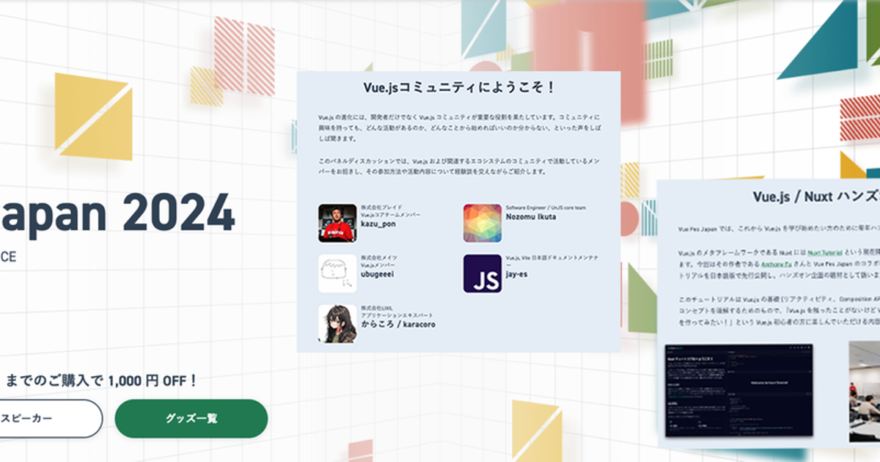Open the JS logo avatar of jay-es
Image resolution: width=880 pixels, height=462 pixels.
(483, 274)
